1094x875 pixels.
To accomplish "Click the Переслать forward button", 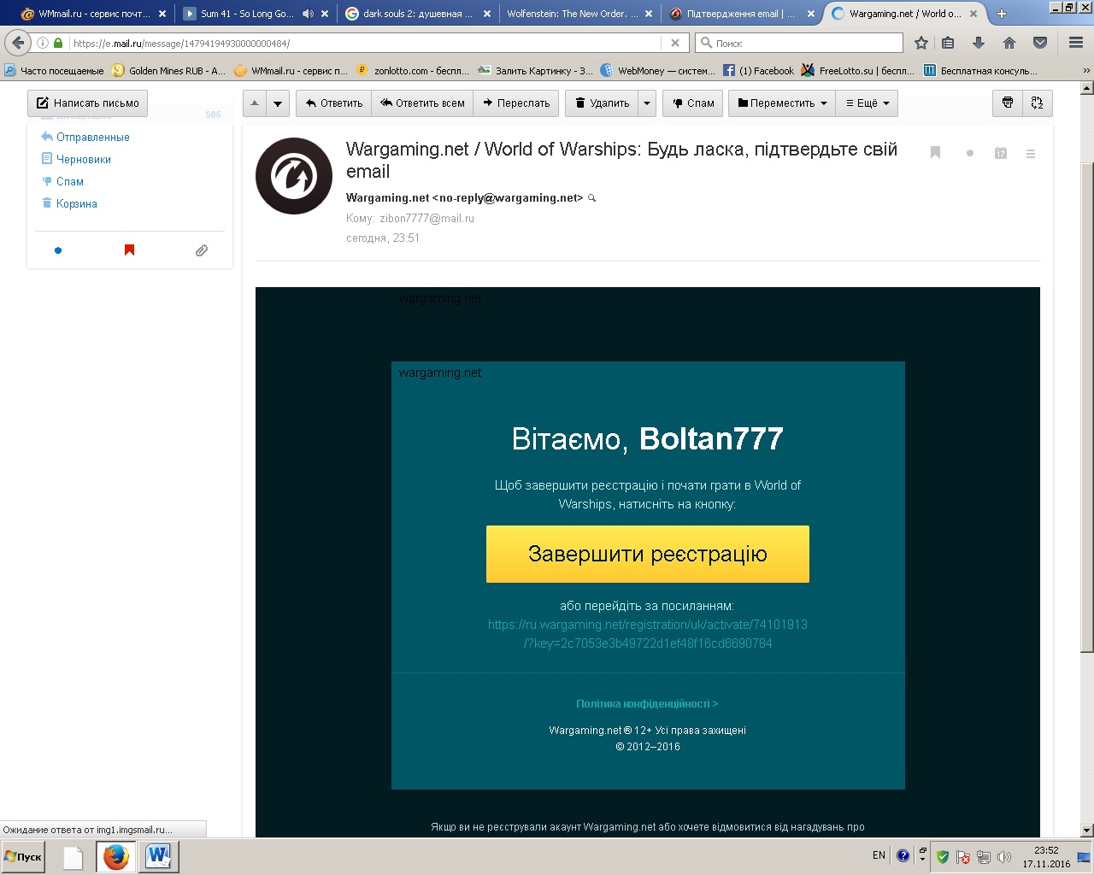I will pyautogui.click(x=516, y=103).
